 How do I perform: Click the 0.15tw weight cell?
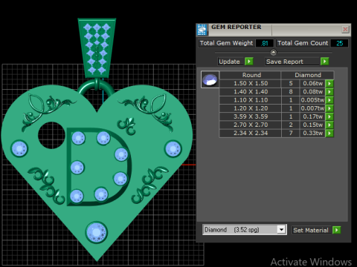pos(312,125)
